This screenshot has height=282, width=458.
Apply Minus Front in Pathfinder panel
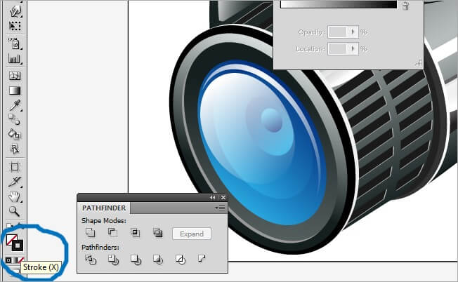tap(112, 234)
